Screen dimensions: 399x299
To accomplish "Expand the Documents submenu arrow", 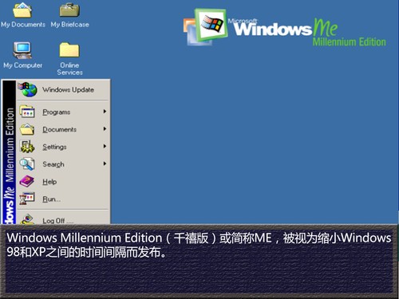I will click(x=105, y=129).
